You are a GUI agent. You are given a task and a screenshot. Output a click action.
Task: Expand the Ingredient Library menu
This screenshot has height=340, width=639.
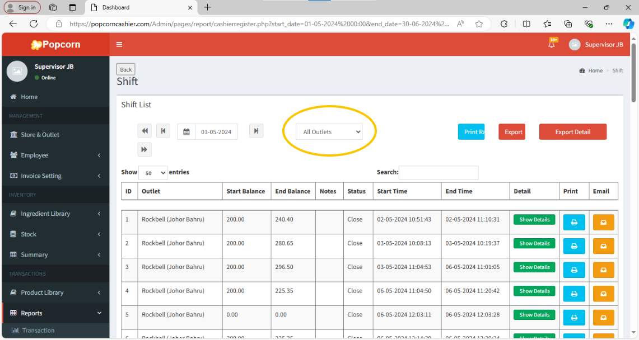tap(55, 214)
